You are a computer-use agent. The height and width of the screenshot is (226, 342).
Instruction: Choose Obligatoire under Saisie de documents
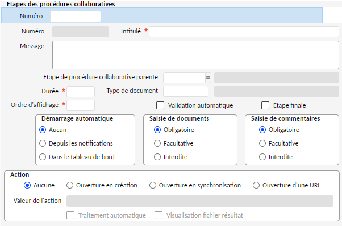pyautogui.click(x=157, y=130)
